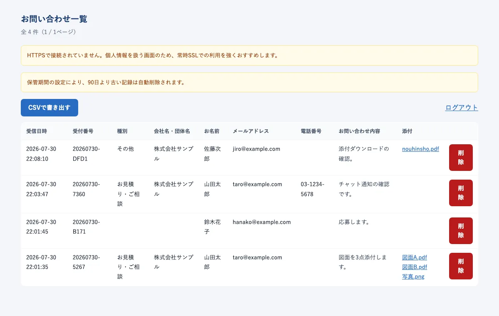
Task: Open the 写真.png attachment
Action: click(x=413, y=276)
